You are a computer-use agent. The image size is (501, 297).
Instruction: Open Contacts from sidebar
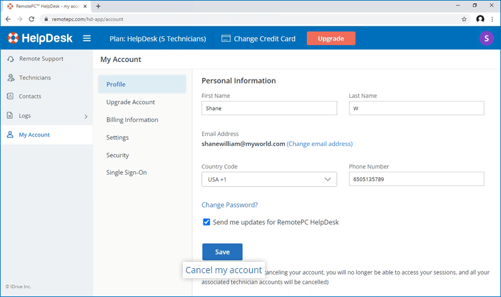pos(30,96)
